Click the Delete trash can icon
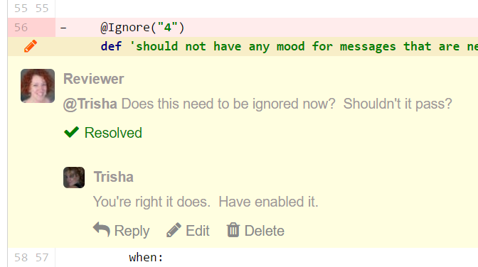478x267 pixels. (x=233, y=230)
